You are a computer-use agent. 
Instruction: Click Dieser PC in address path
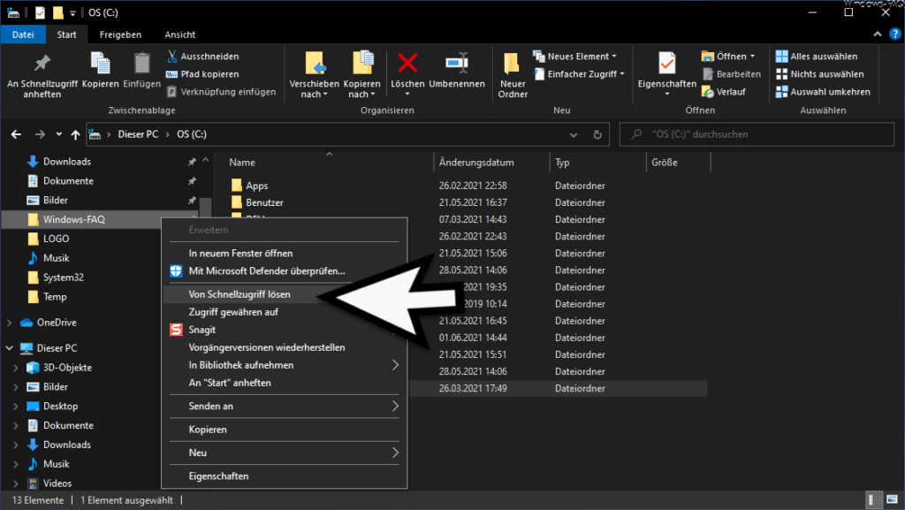(138, 134)
